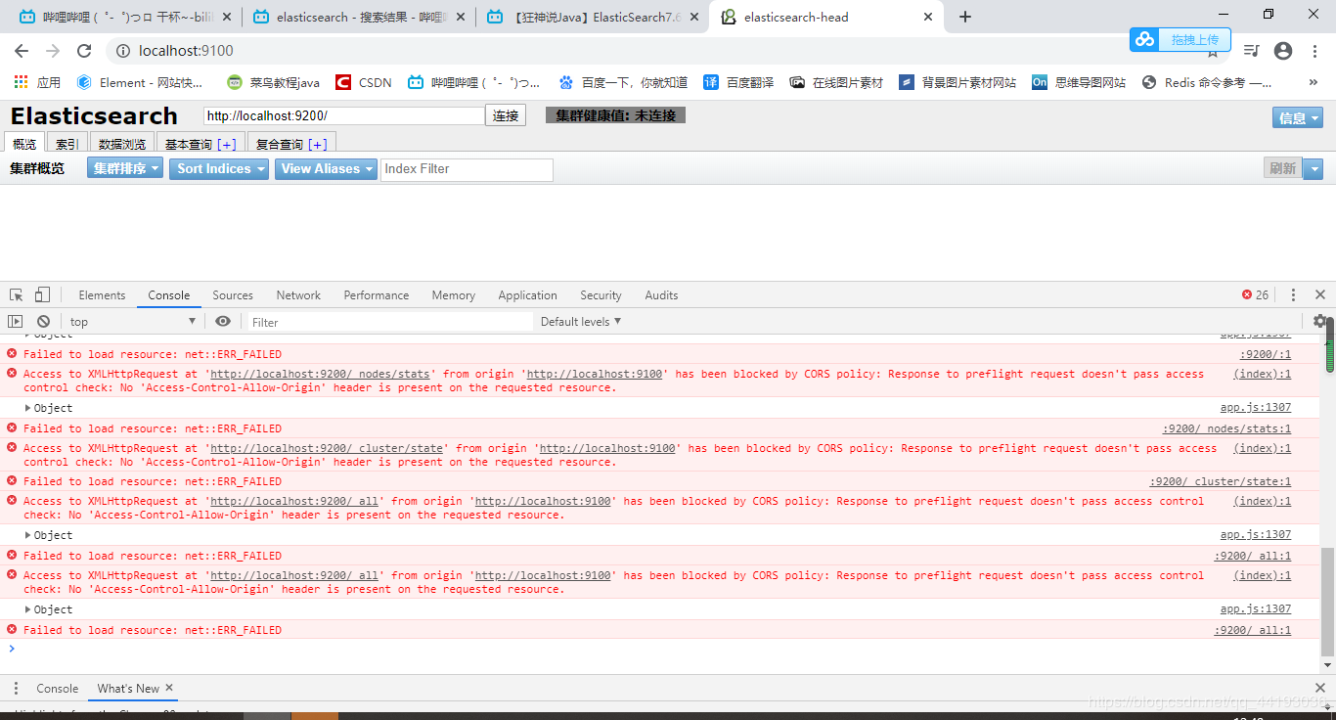Open the localhost:9200/_cluster/state link in error

[326, 448]
